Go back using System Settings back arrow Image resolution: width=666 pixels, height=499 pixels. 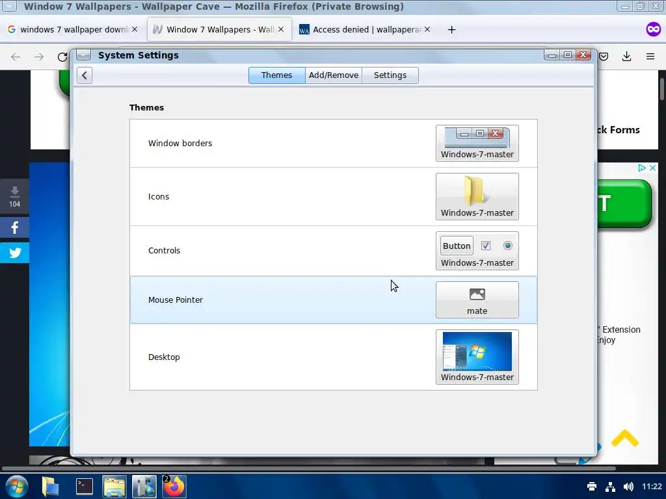point(85,75)
